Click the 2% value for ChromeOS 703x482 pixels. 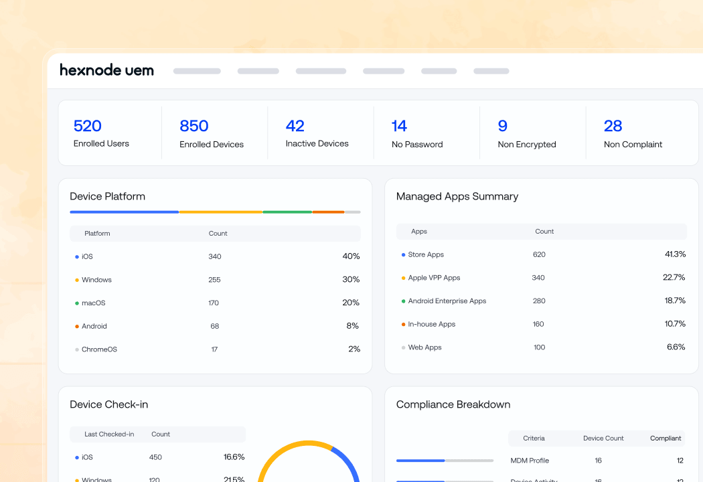(x=354, y=349)
